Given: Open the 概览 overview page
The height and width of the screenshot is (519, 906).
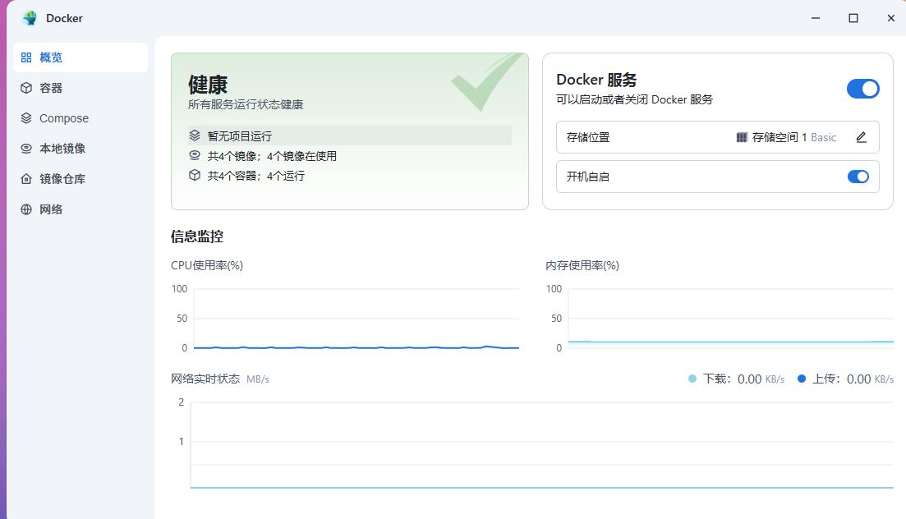Looking at the screenshot, I should pyautogui.click(x=80, y=57).
